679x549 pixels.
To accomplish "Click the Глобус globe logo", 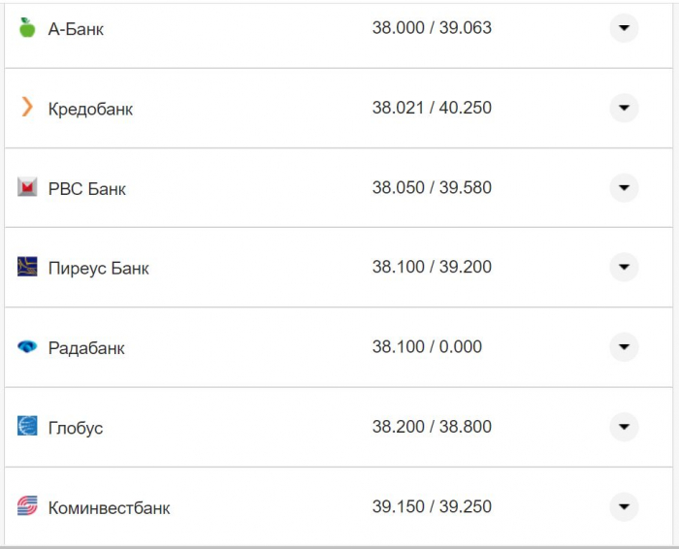I will pyautogui.click(x=27, y=427).
